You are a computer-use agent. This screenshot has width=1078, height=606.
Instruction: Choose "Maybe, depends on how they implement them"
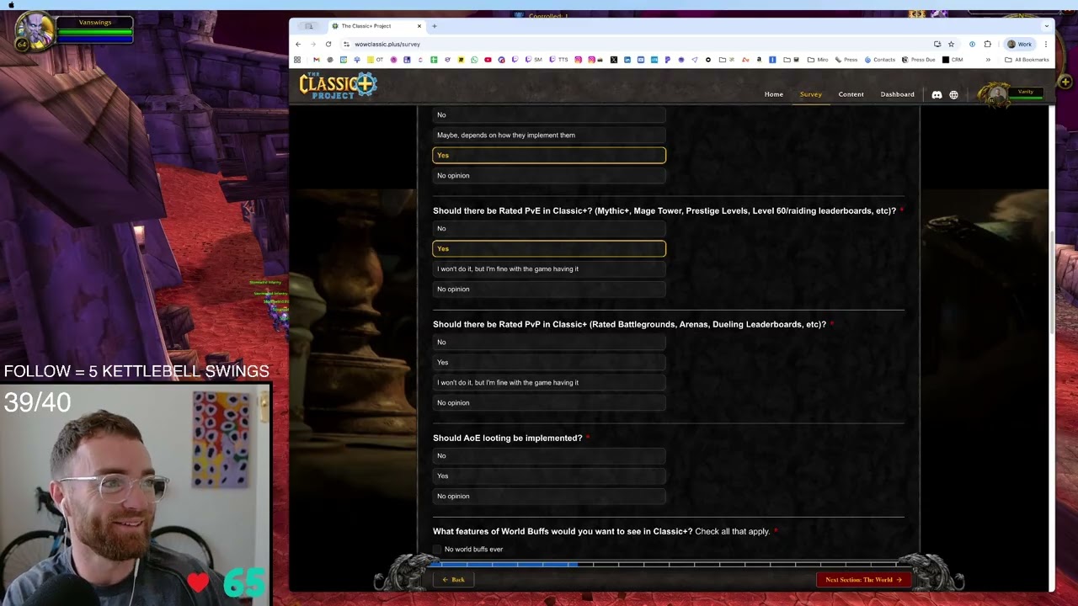[x=549, y=135]
